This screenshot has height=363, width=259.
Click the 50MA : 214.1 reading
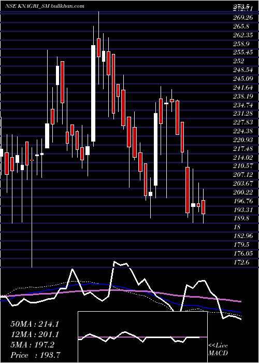pyautogui.click(x=35, y=324)
